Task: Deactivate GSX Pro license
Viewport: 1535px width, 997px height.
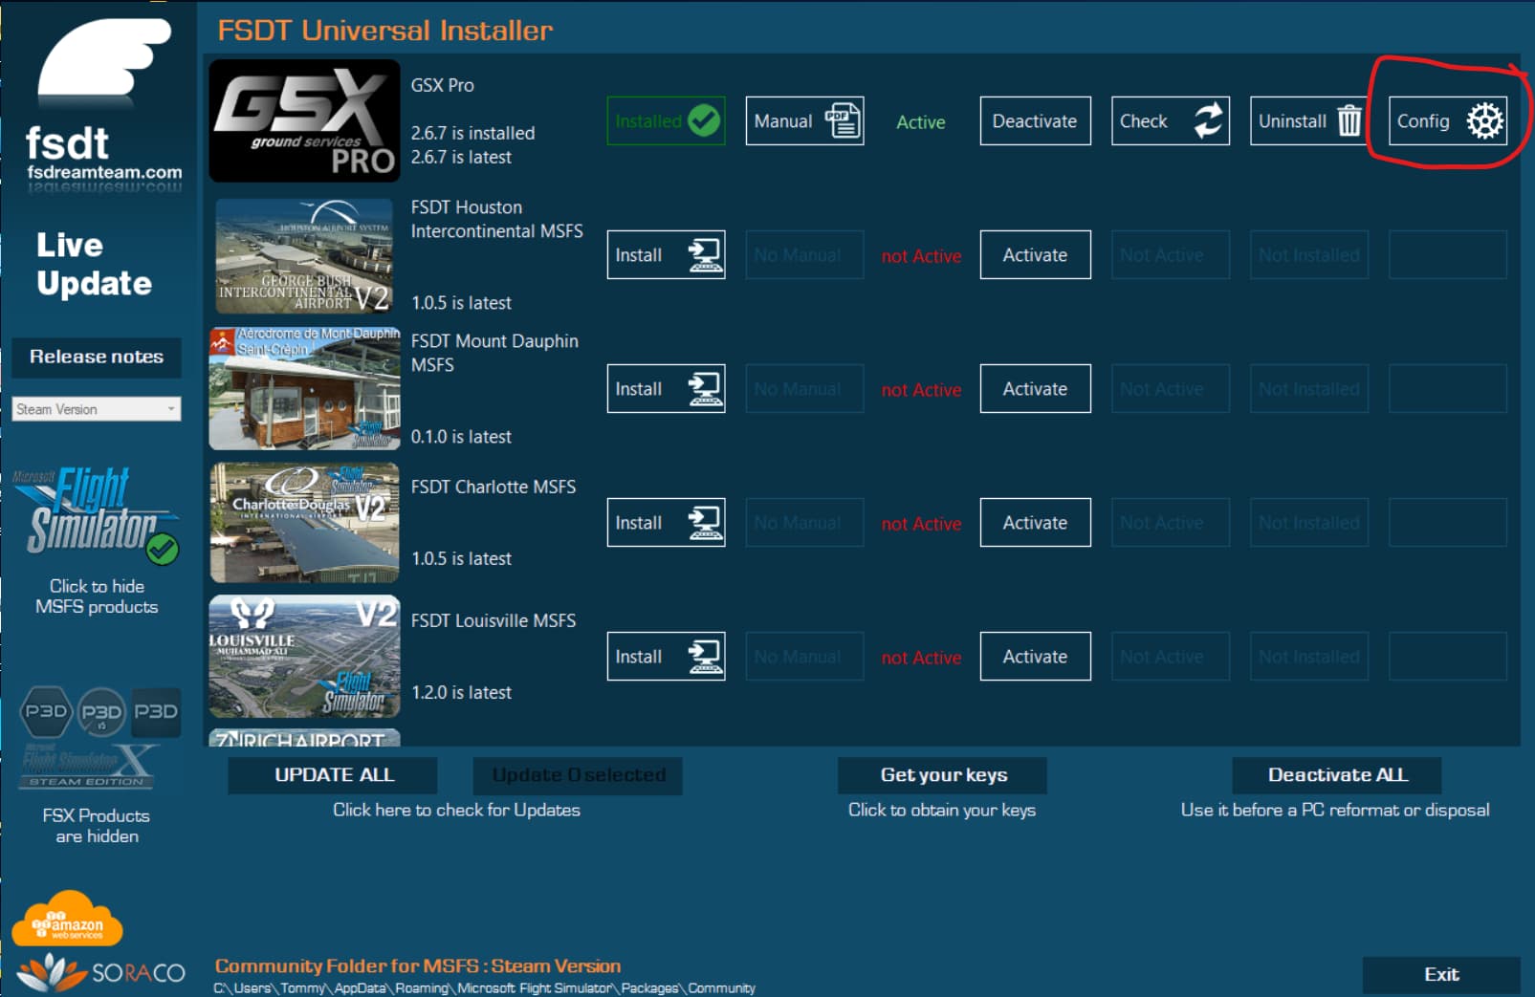Action: click(x=1035, y=121)
